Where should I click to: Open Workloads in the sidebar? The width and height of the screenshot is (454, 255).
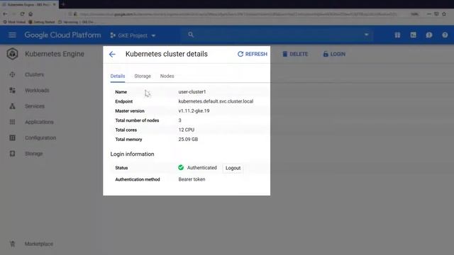coord(37,90)
